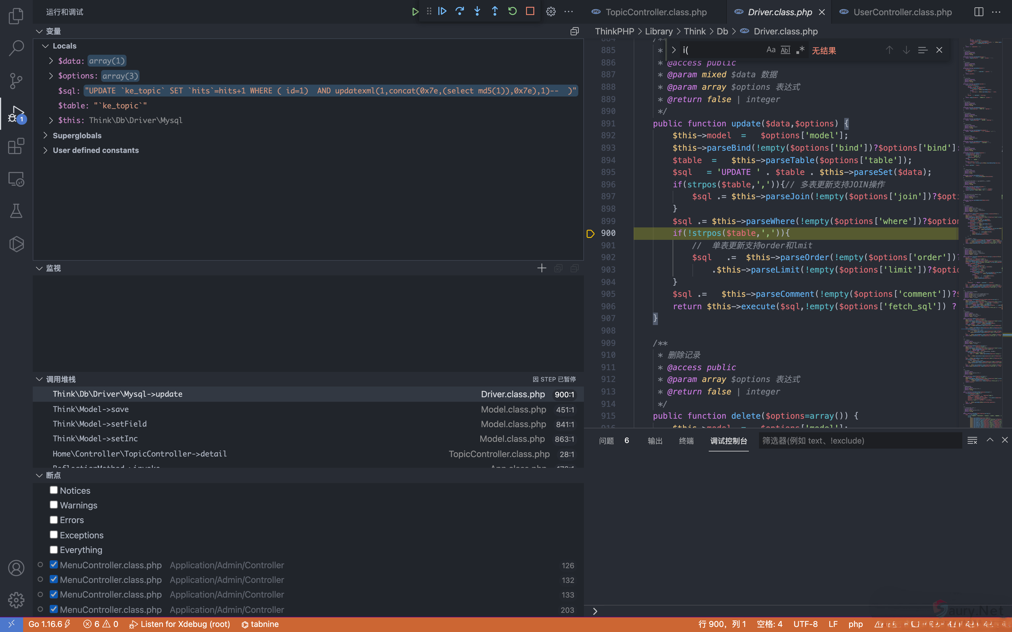Select Think\Model->save stack frame

point(91,409)
